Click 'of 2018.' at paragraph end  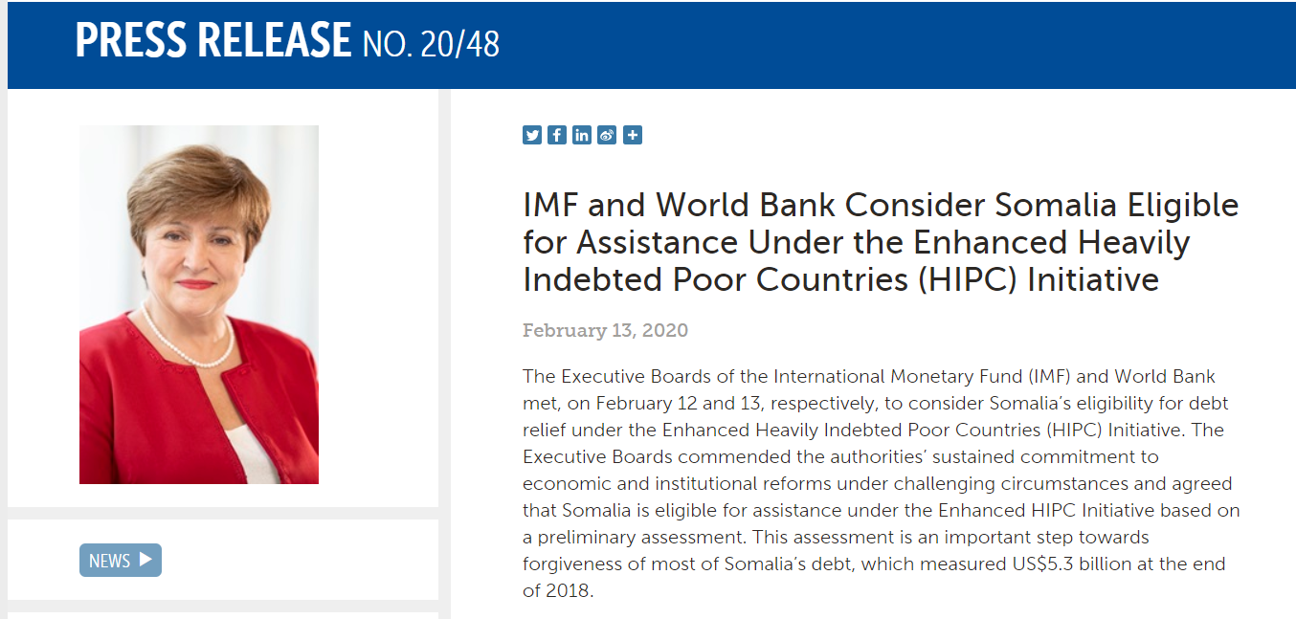pos(558,591)
